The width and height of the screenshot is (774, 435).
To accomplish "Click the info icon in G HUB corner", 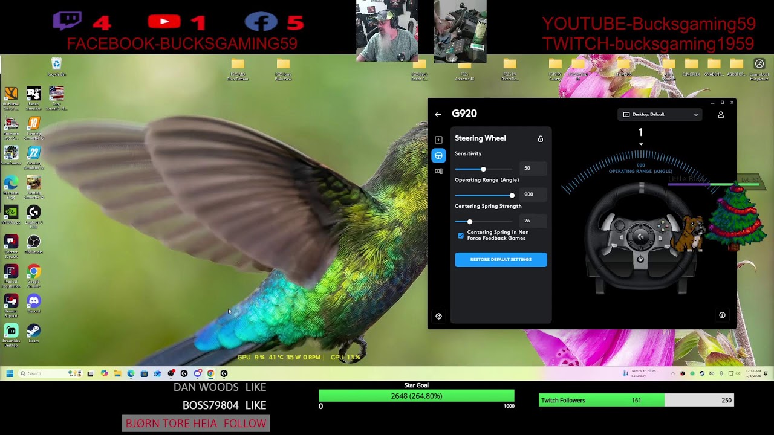I will pyautogui.click(x=722, y=315).
